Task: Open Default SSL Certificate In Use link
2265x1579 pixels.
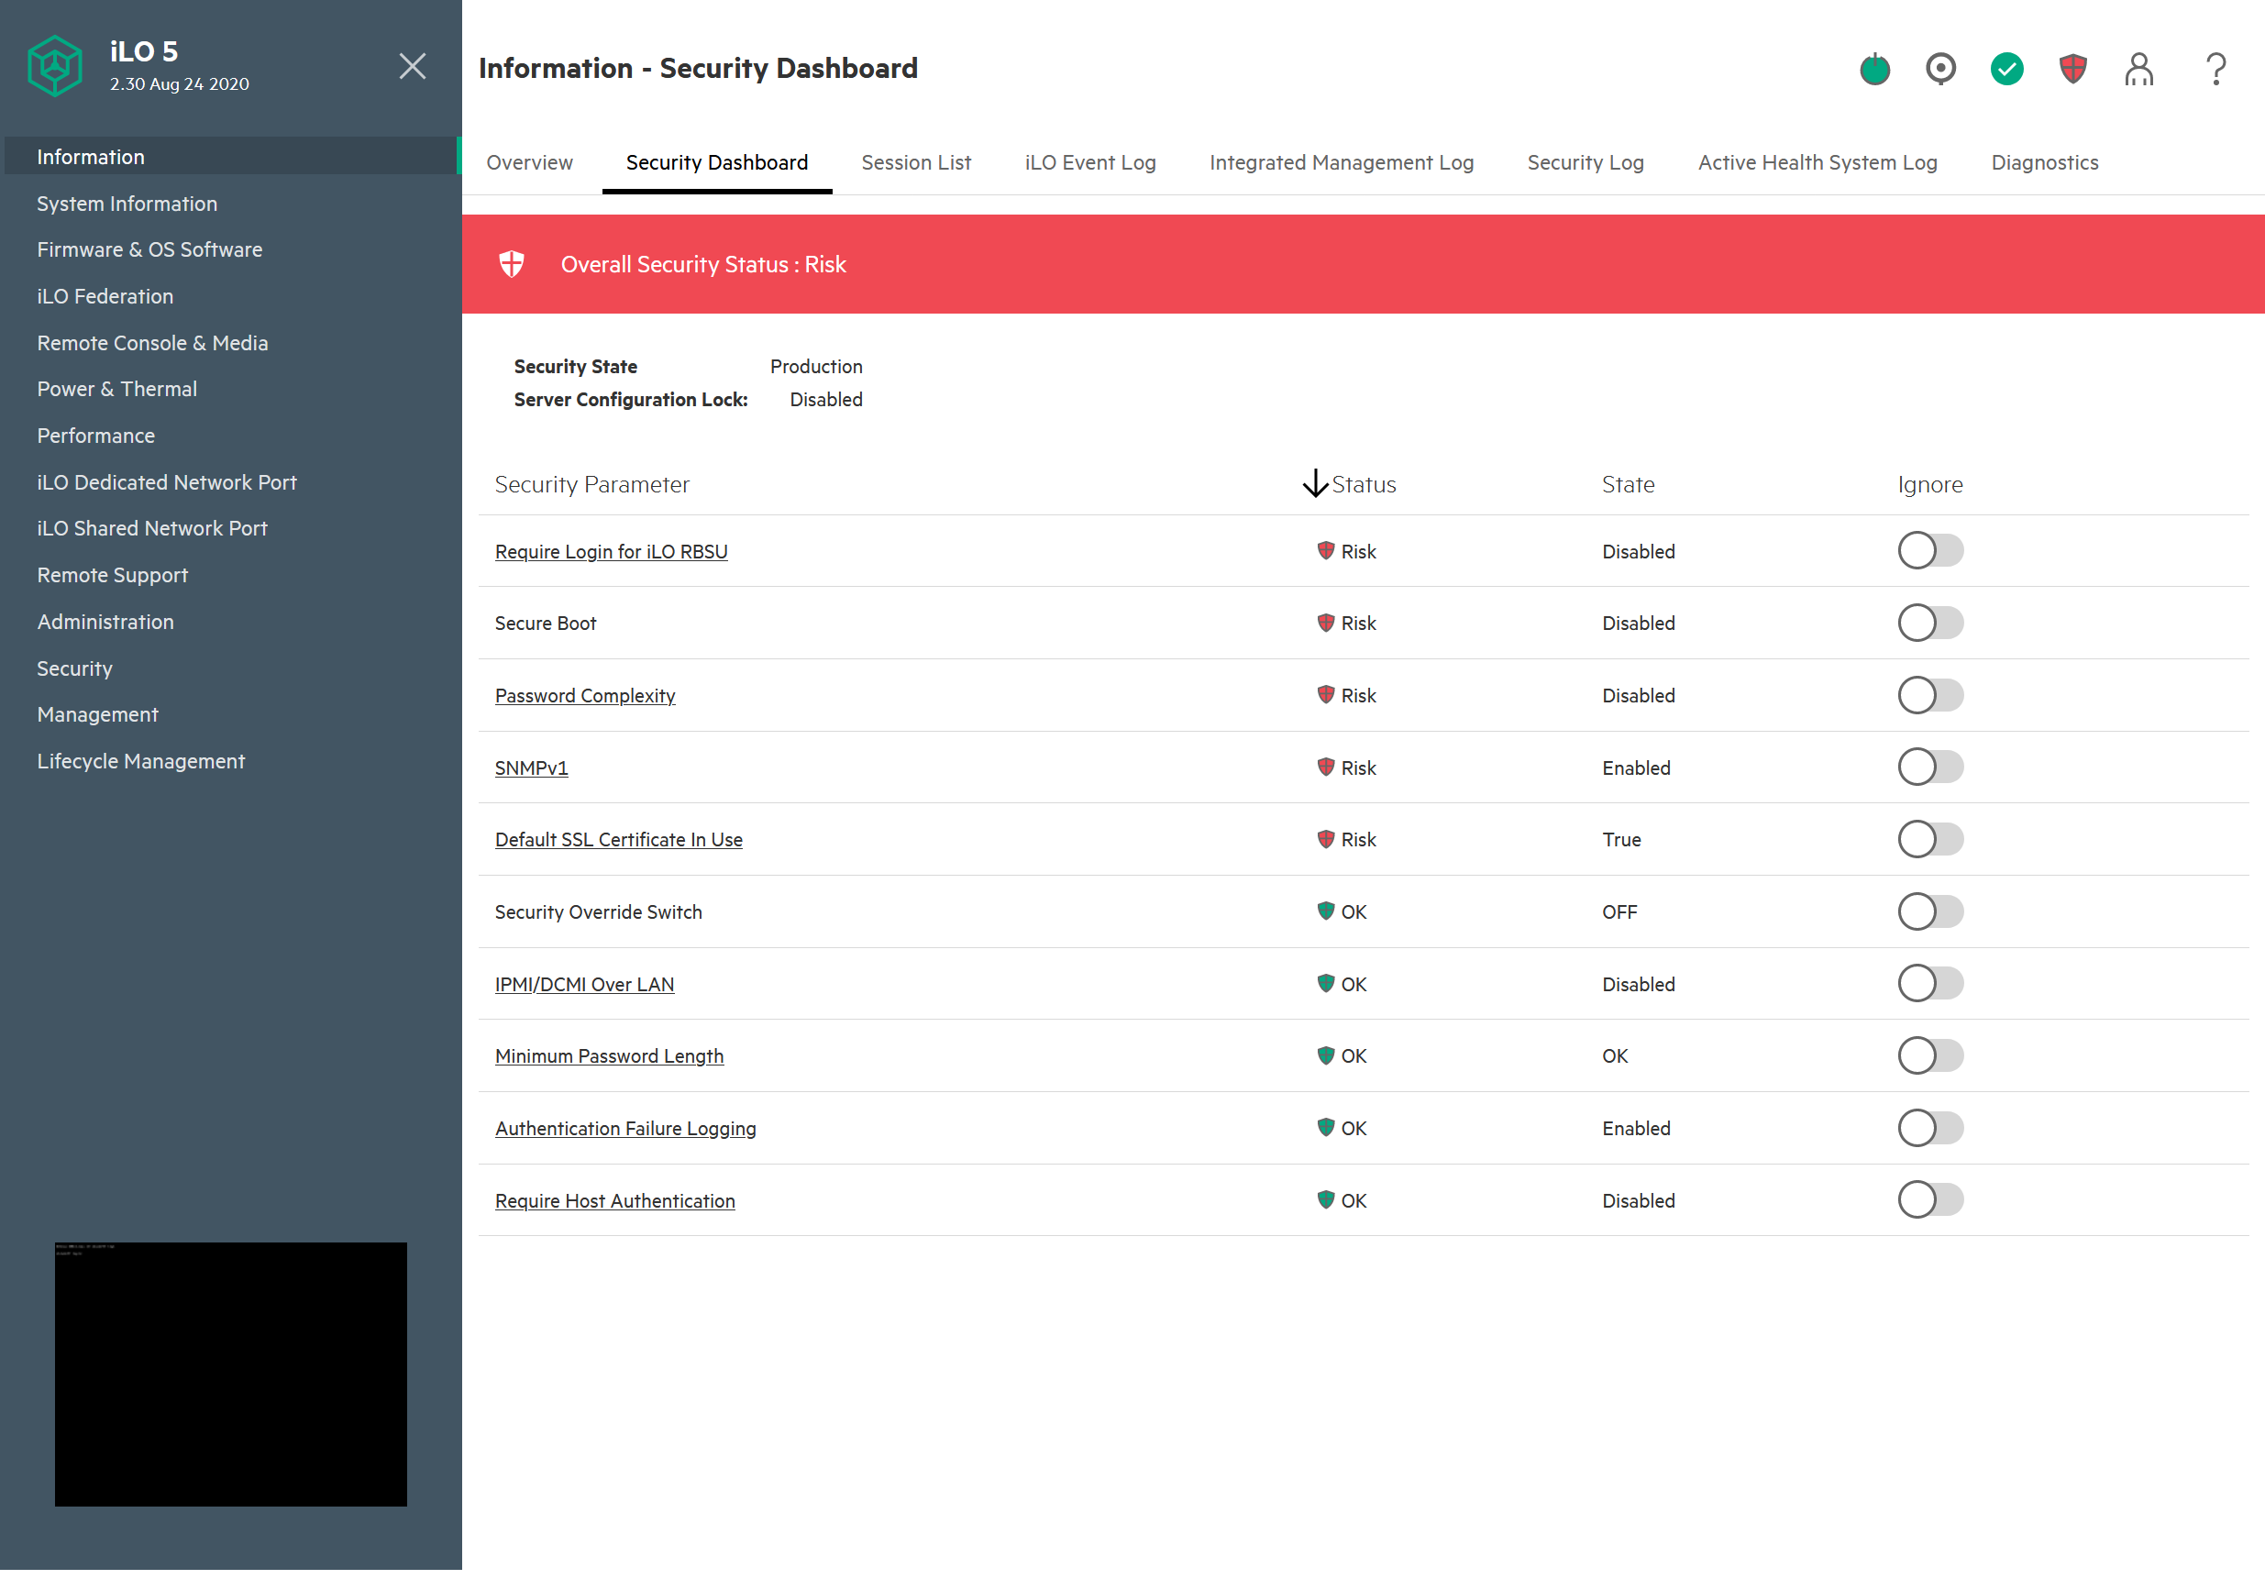Action: click(619, 840)
